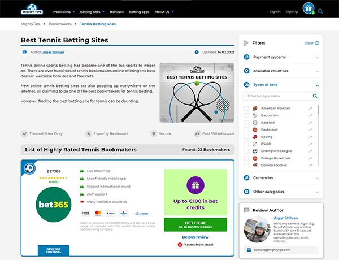Click the Basketball icon in bet types
The image size is (339, 260).
(255, 130)
